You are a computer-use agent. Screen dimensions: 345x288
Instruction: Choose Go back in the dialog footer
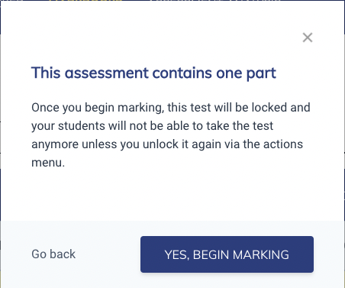[x=53, y=254]
